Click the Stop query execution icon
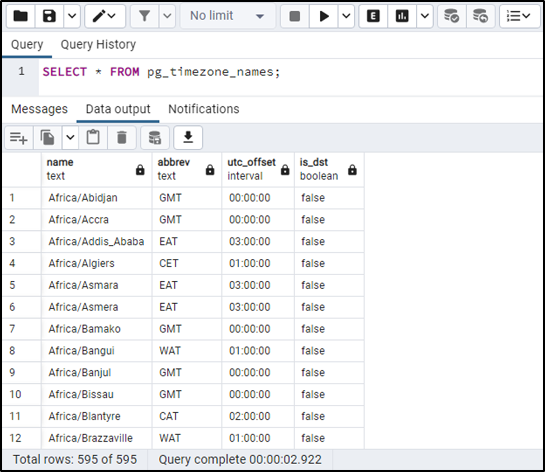545x472 pixels. (x=295, y=16)
